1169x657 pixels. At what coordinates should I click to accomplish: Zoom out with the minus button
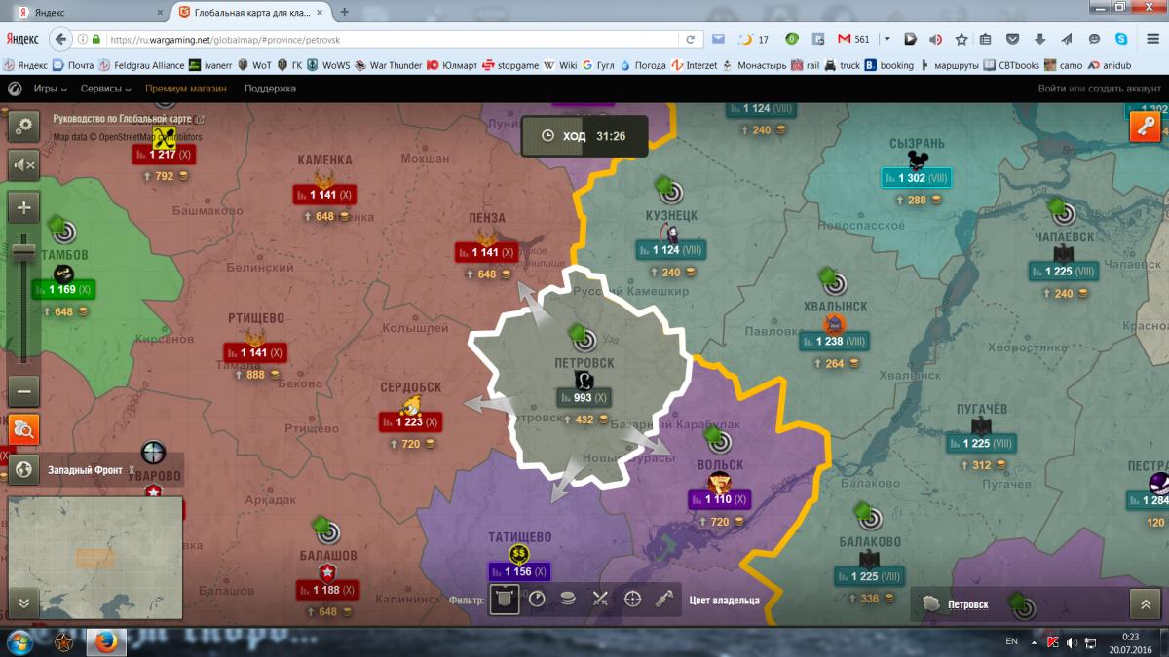pyautogui.click(x=24, y=391)
